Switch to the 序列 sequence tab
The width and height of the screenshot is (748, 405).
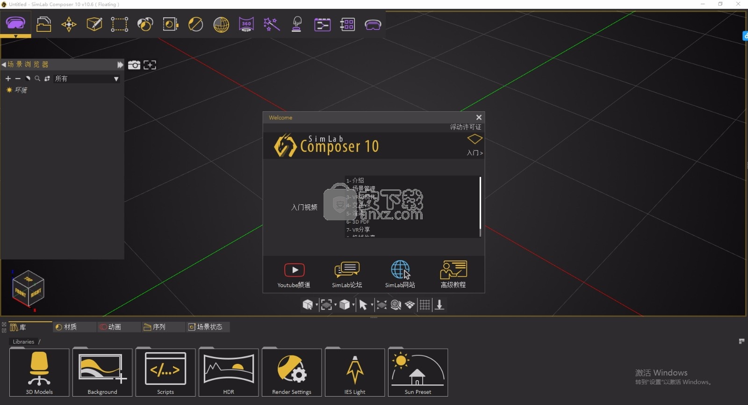pyautogui.click(x=164, y=327)
